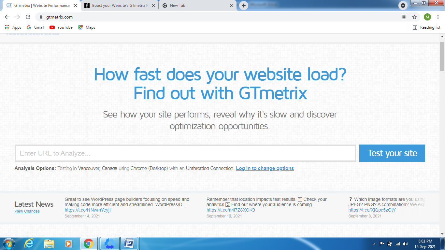
Task: Close the New Tab tab
Action: pyautogui.click(x=231, y=6)
